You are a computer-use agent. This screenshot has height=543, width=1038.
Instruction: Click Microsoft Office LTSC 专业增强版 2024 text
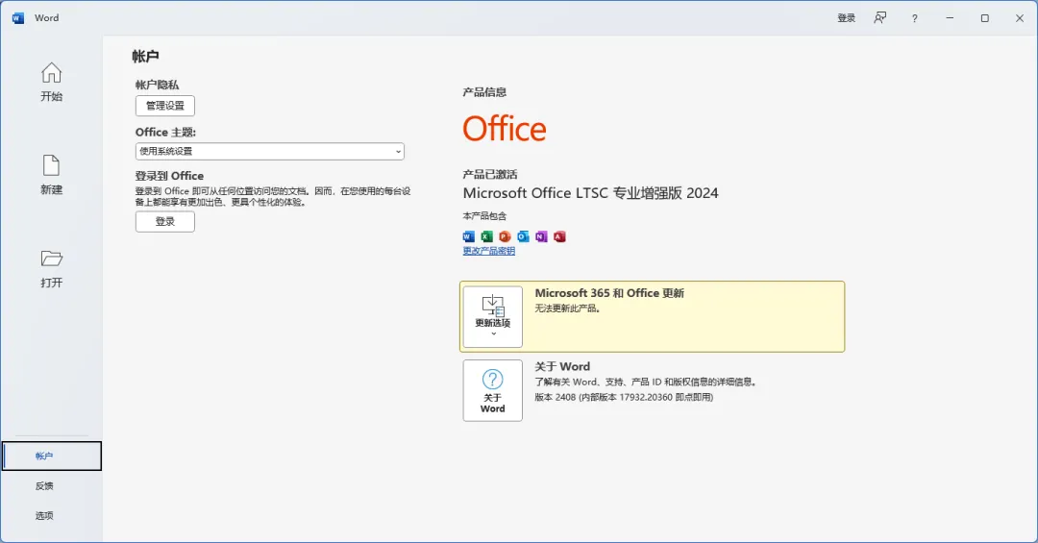point(590,193)
